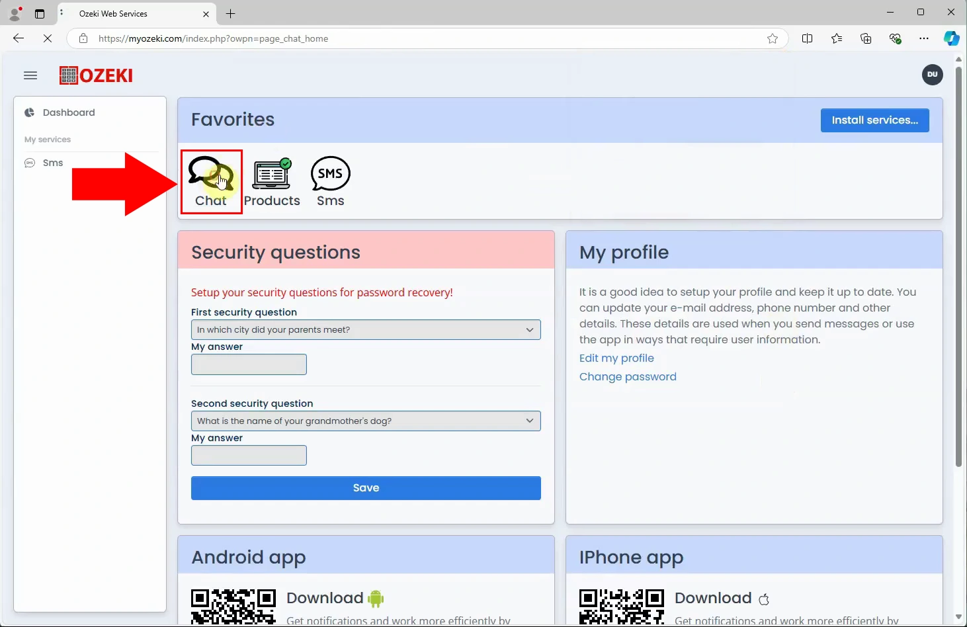This screenshot has height=627, width=967.
Task: Open Browser essentials heart icon
Action: coord(896,38)
